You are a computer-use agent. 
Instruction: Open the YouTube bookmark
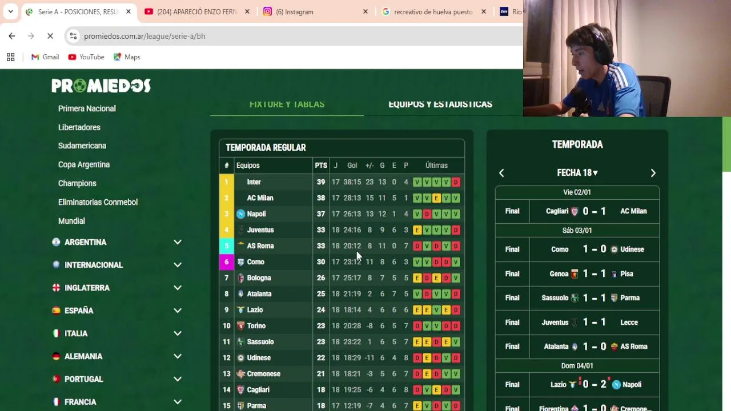tap(86, 57)
